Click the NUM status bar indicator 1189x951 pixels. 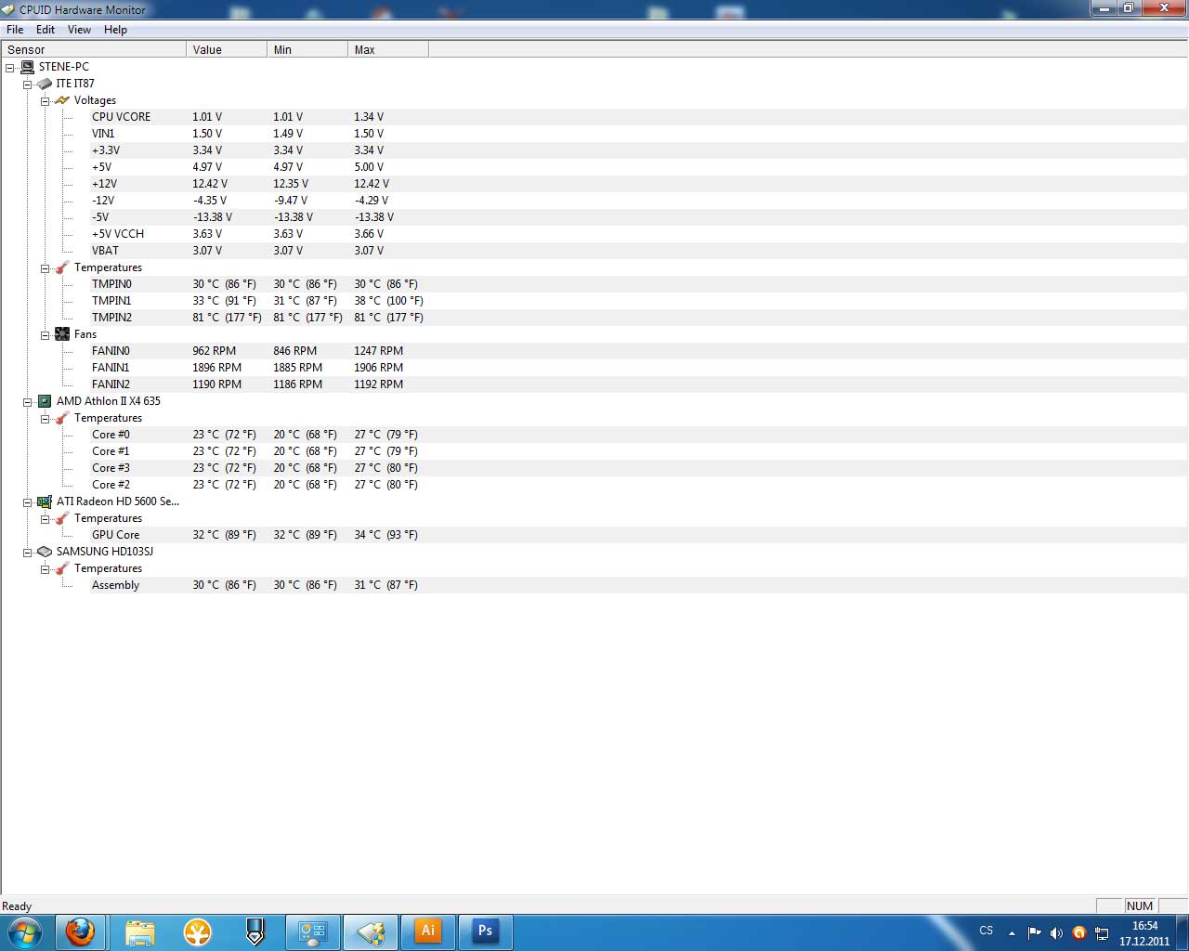pos(1139,906)
